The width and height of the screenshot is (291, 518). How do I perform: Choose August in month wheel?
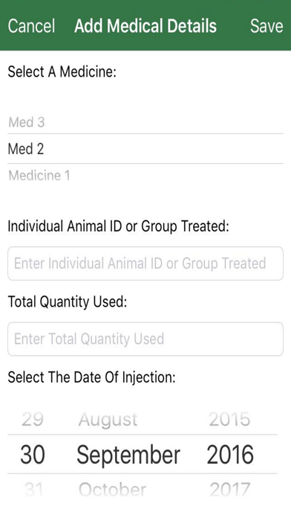tap(108, 421)
